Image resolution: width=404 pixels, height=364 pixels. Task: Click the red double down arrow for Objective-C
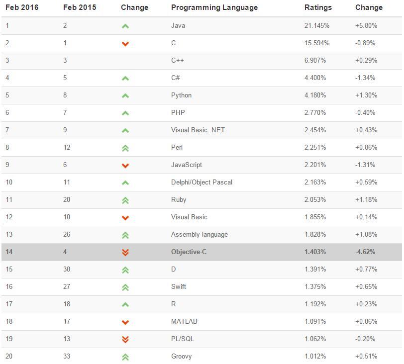click(x=125, y=252)
